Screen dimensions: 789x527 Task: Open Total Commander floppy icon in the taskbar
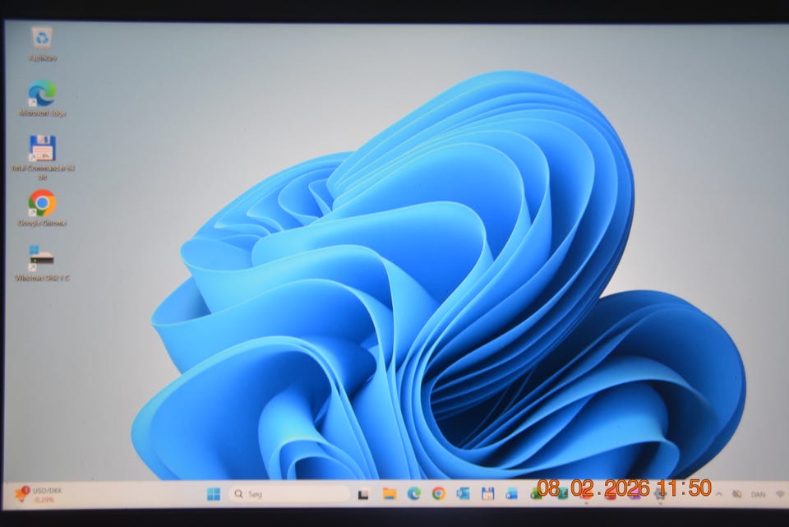[487, 494]
